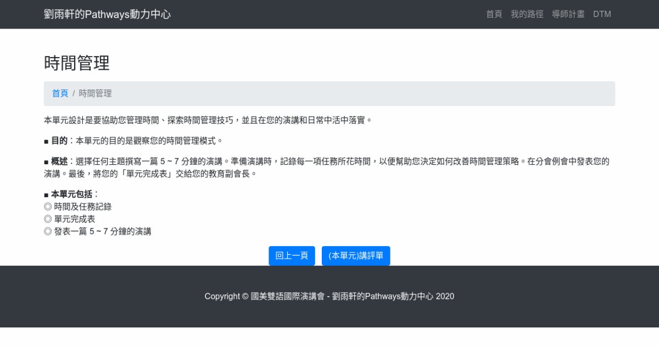Click the intro sentence starting 本單元設計是要協助
This screenshot has width=659, height=346.
click(208, 120)
